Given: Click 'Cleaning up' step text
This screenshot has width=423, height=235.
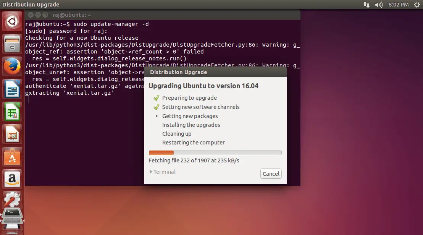Looking at the screenshot, I should tap(177, 134).
